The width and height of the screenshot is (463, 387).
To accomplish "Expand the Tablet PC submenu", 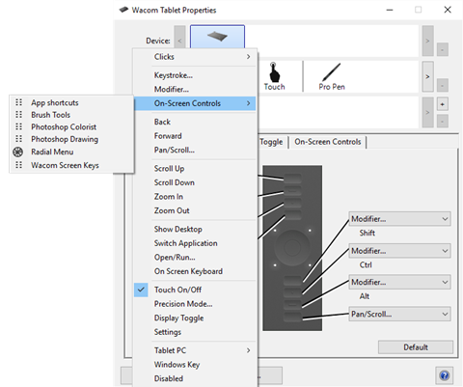I will click(195, 350).
